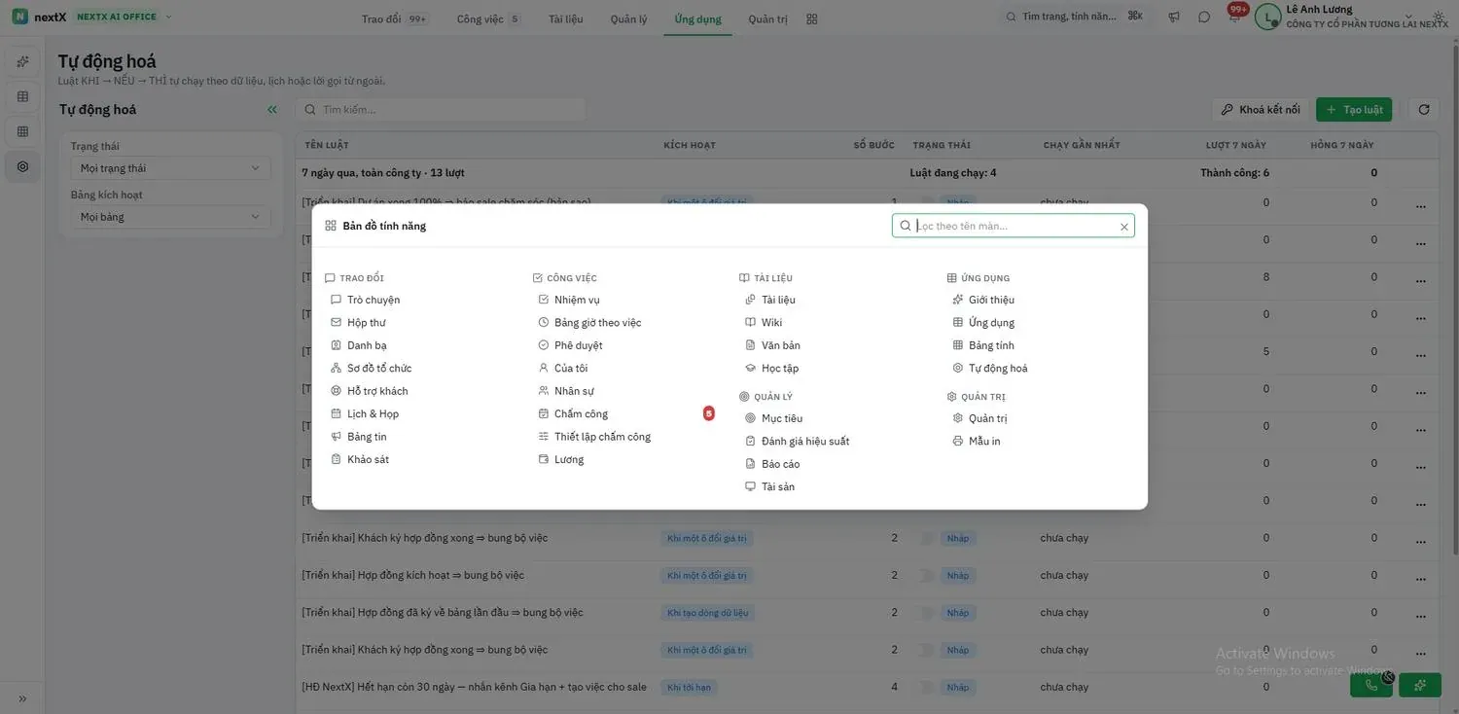Open Bảng tính under Ứng dụng
This screenshot has height=714, width=1459.
982,345
